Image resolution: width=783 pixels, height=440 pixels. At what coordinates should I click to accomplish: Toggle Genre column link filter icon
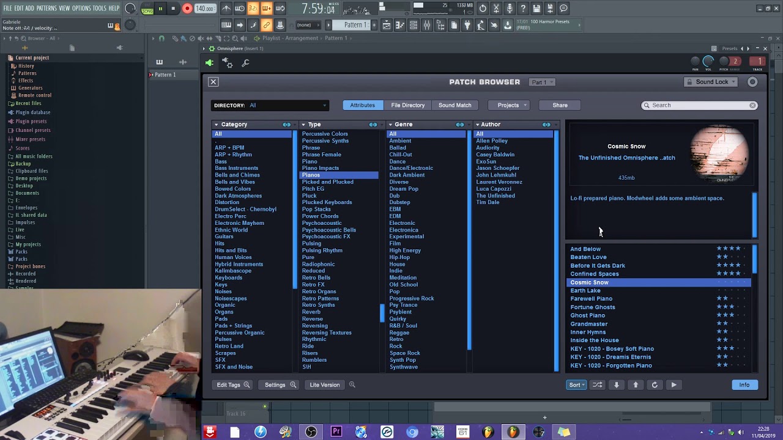[x=460, y=125]
